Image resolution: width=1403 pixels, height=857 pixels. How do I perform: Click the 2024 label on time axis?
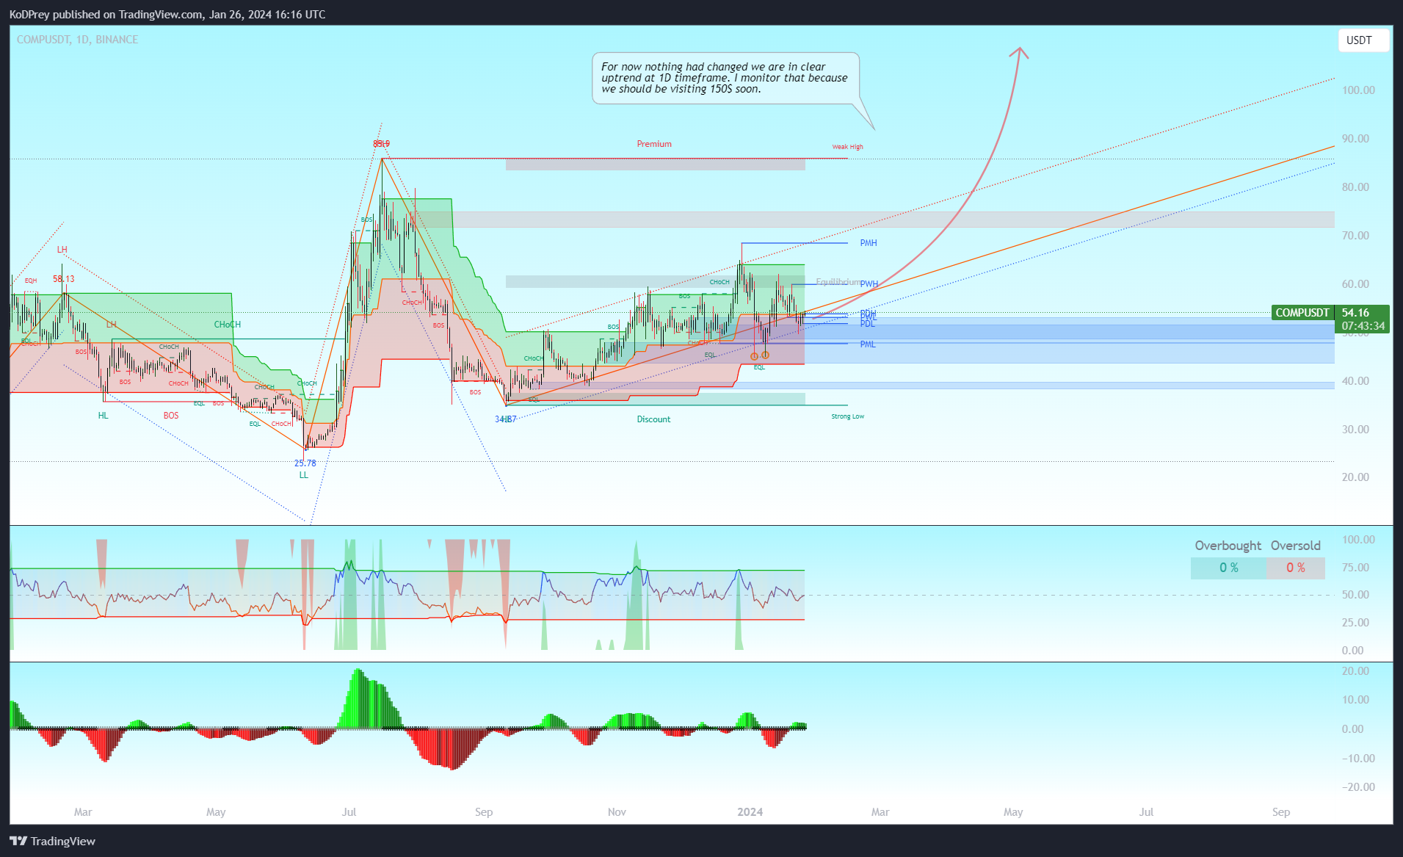tap(750, 812)
